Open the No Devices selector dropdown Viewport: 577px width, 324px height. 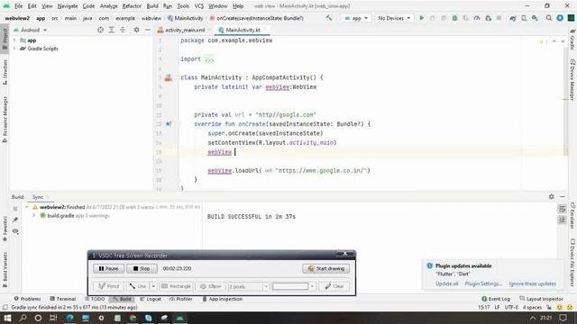pyautogui.click(x=394, y=18)
